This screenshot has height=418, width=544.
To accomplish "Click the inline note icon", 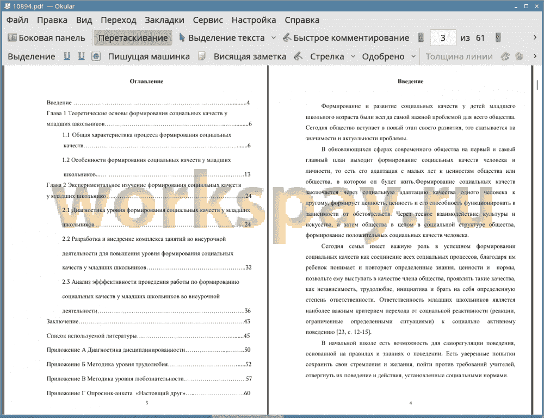I will coord(202,56).
